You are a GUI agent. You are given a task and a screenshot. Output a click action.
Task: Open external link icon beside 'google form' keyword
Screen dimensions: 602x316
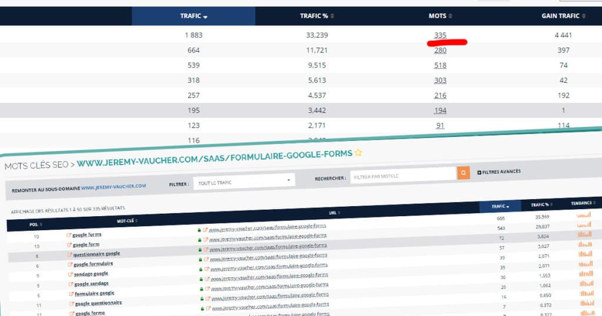69,245
